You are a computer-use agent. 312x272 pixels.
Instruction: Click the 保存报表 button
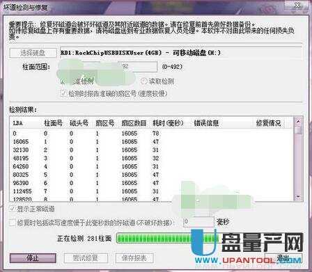tap(134, 258)
